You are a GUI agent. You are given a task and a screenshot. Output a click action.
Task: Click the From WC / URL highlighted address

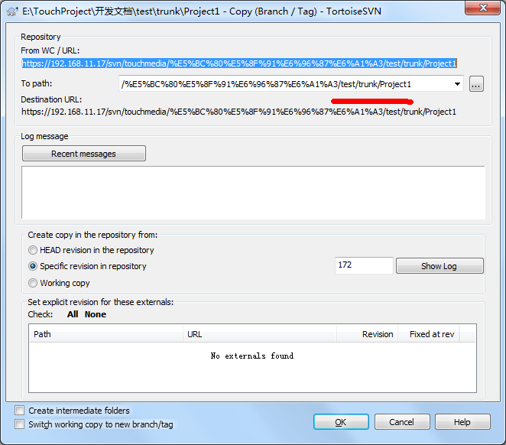(239, 63)
